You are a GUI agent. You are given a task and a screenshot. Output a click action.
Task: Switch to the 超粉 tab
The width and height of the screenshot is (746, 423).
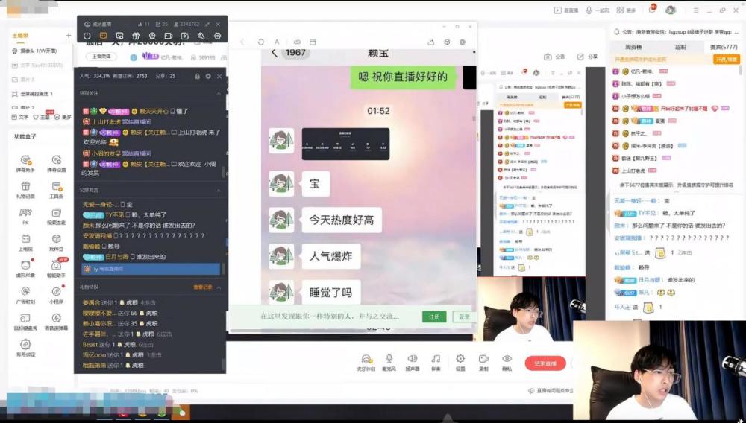pyautogui.click(x=680, y=47)
